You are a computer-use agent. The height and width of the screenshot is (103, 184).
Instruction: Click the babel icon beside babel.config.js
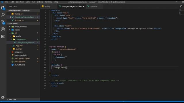[x=13, y=55]
